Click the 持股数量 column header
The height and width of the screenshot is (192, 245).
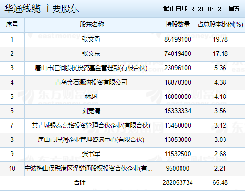point(178,25)
